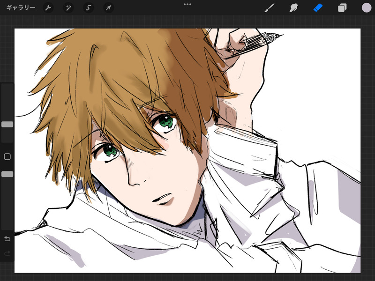Click the lower opacity slider handle
This screenshot has width=375, height=281.
(7, 174)
